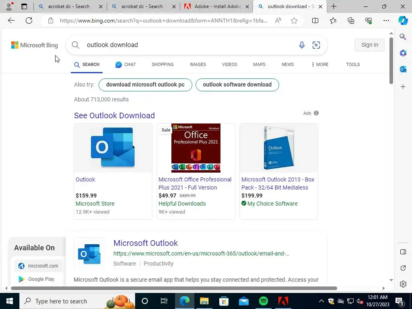Add a sidebar app with plus icon
The width and height of the screenshot is (412, 309).
403,87
